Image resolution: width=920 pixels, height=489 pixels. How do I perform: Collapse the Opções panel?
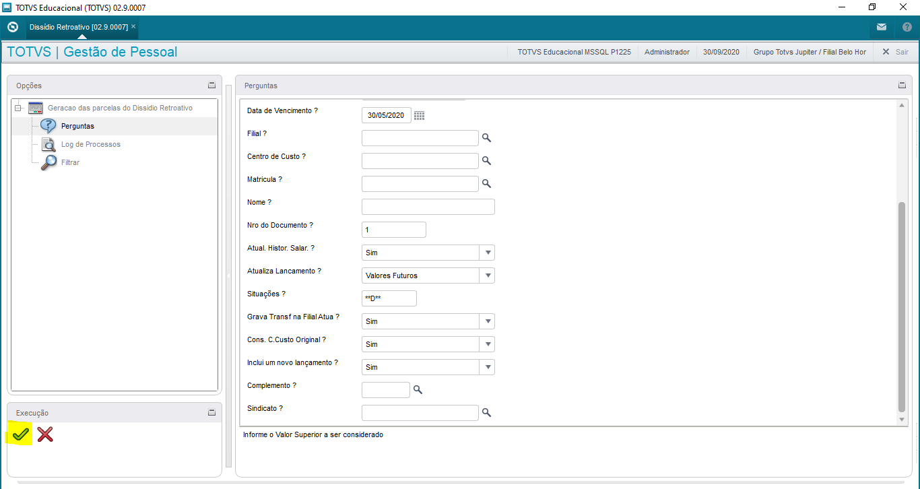pyautogui.click(x=212, y=86)
